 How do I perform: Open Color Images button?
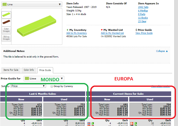(6, 30)
